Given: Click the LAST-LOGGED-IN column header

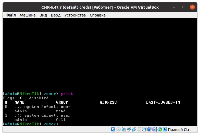Looking at the screenshot, I should click(x=163, y=102).
